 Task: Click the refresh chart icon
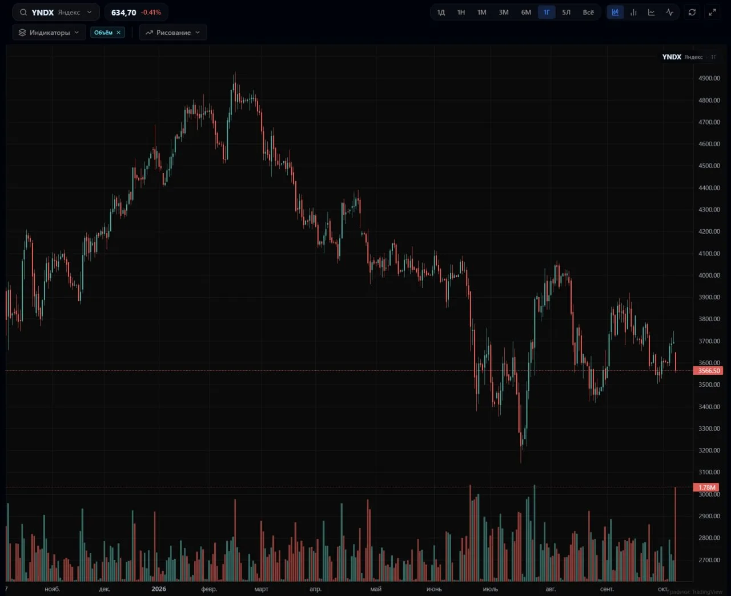(x=692, y=12)
